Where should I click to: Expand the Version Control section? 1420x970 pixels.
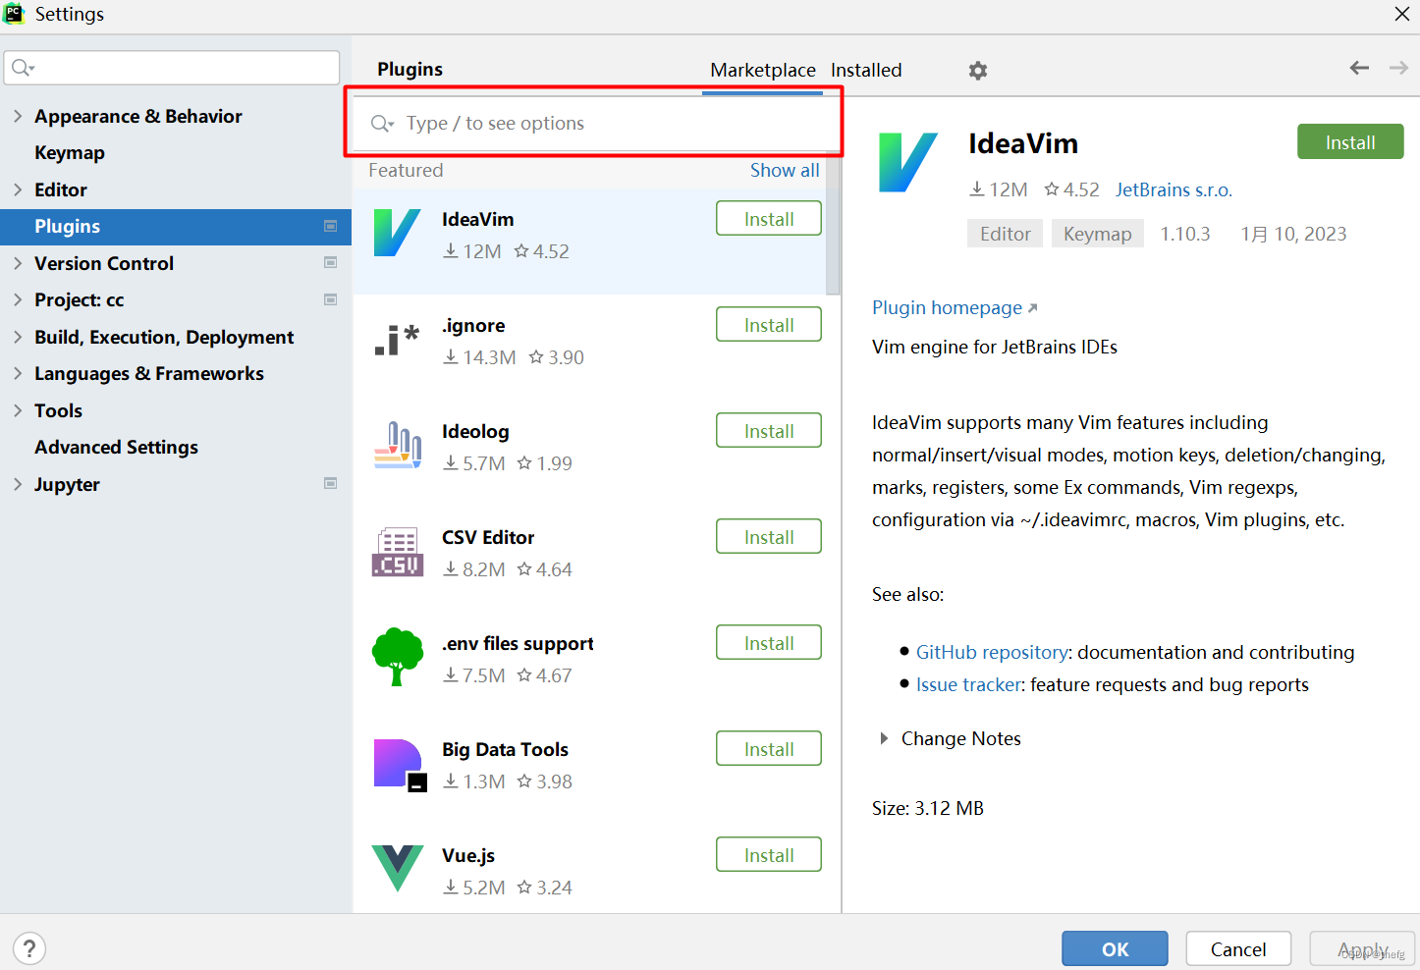point(18,263)
